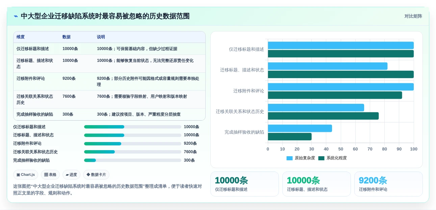
Task: Click the dark-green bar for 迁移关联关系和状态历史
Action: (323, 116)
